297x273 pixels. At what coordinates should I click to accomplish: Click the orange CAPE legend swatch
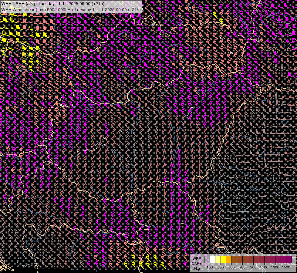coord(229,260)
